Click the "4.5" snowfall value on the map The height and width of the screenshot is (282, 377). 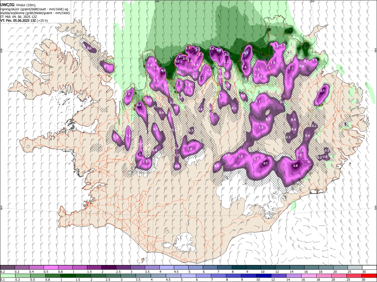[x=219, y=51]
